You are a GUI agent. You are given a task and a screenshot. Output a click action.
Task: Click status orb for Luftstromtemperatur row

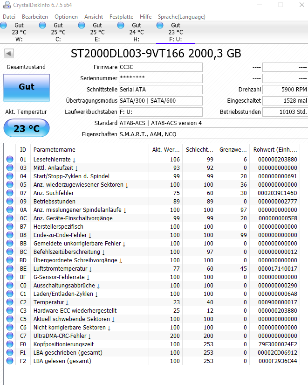click(x=10, y=268)
